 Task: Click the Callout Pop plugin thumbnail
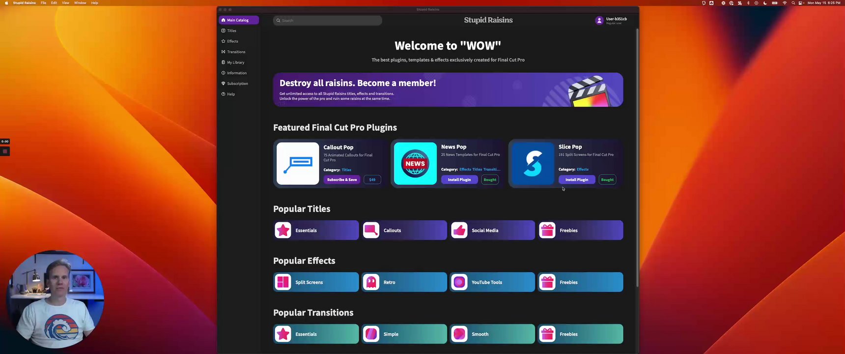[298, 164]
